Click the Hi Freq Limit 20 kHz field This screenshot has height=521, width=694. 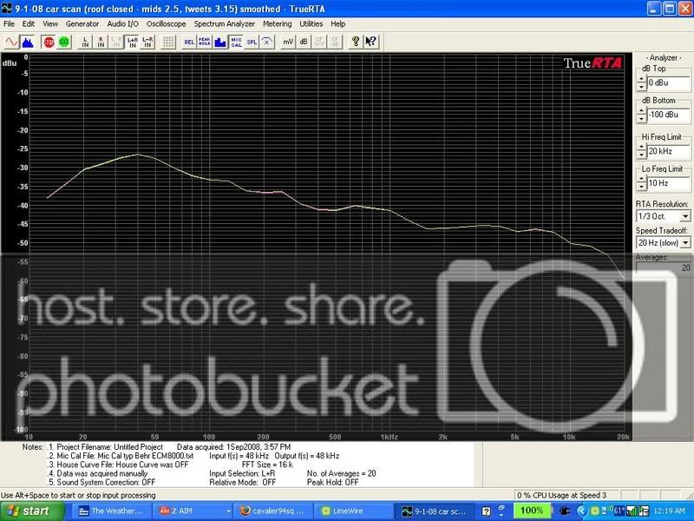tap(669, 151)
